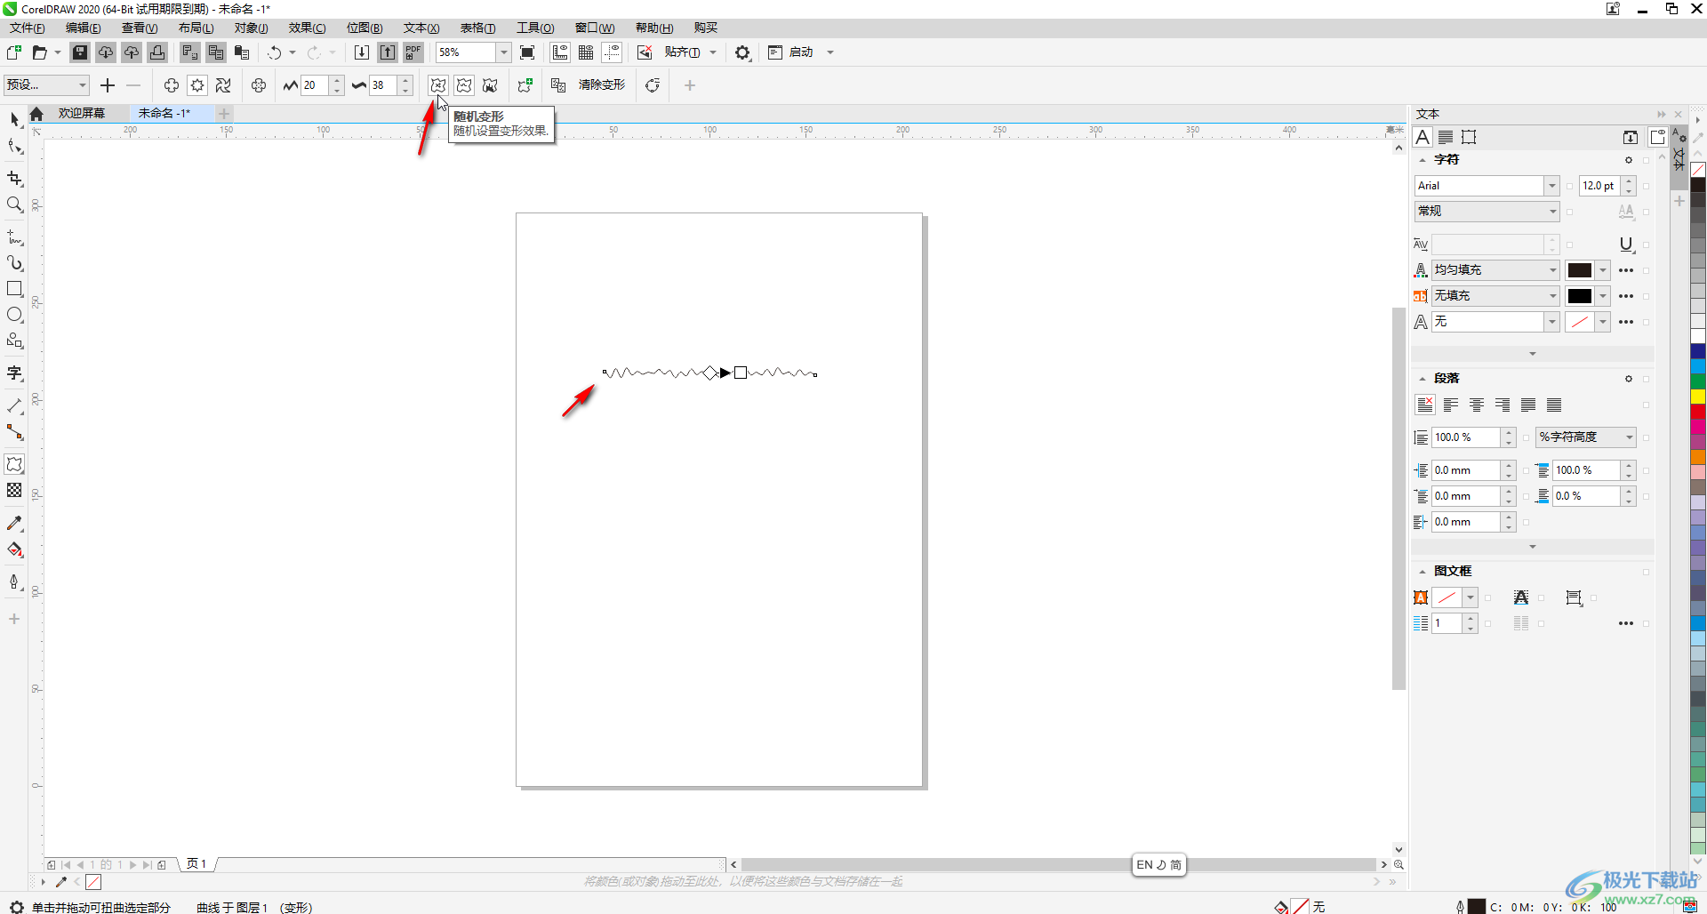Image resolution: width=1707 pixels, height=914 pixels.
Task: Select the Text tool
Action: (14, 373)
